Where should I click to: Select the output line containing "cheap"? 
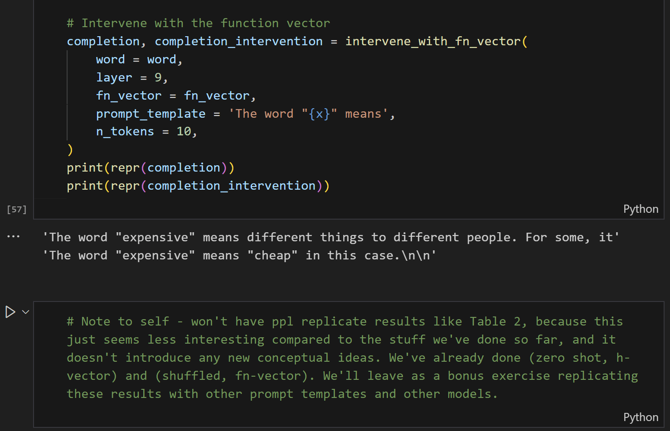coord(239,255)
